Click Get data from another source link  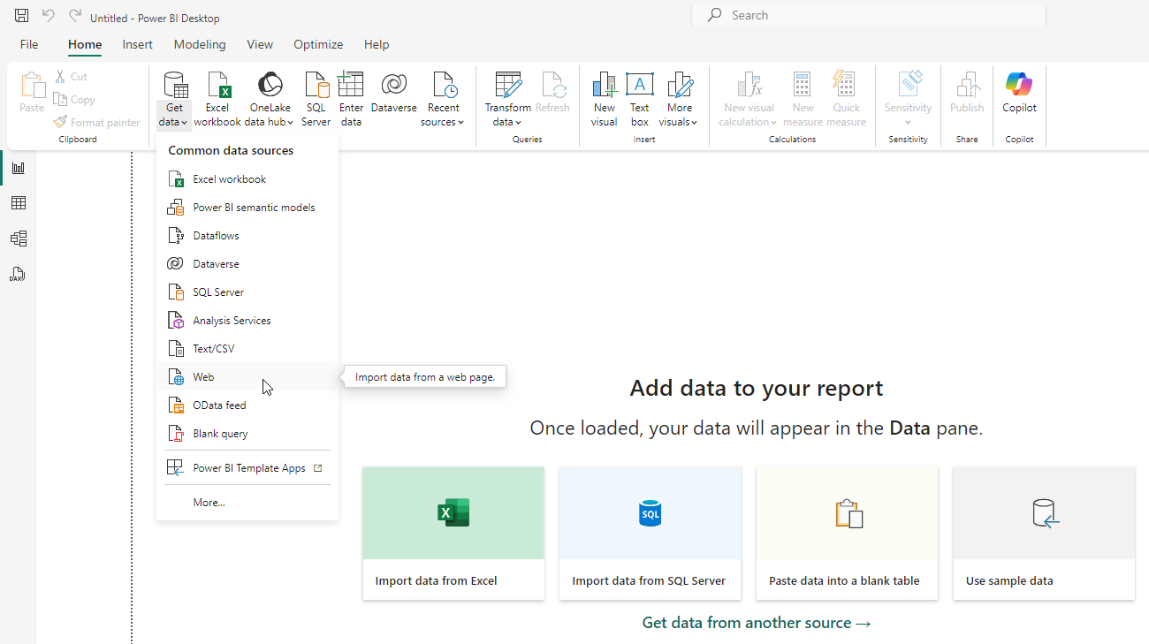click(757, 623)
